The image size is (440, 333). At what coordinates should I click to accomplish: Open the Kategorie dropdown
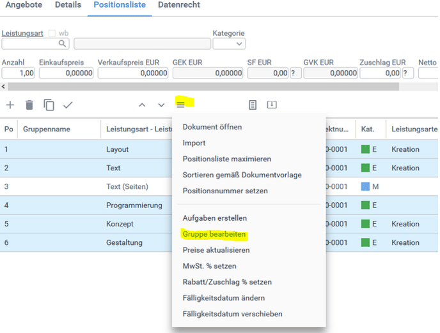tap(229, 44)
